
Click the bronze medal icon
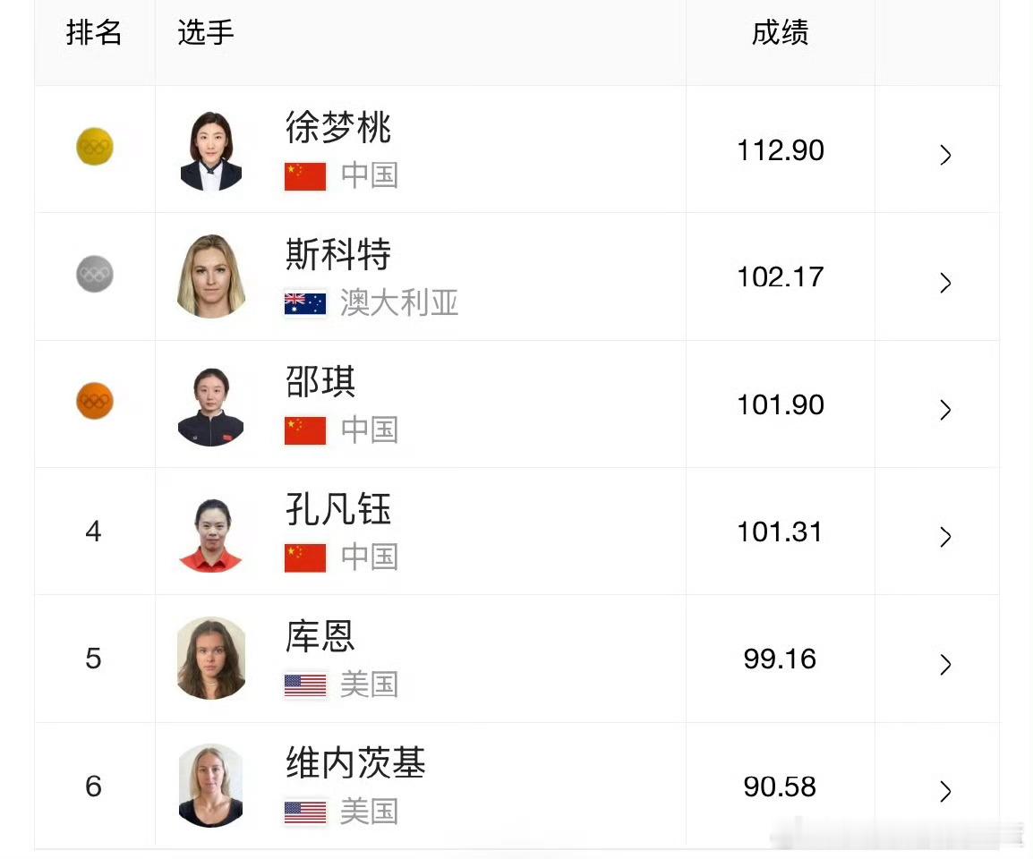94,401
